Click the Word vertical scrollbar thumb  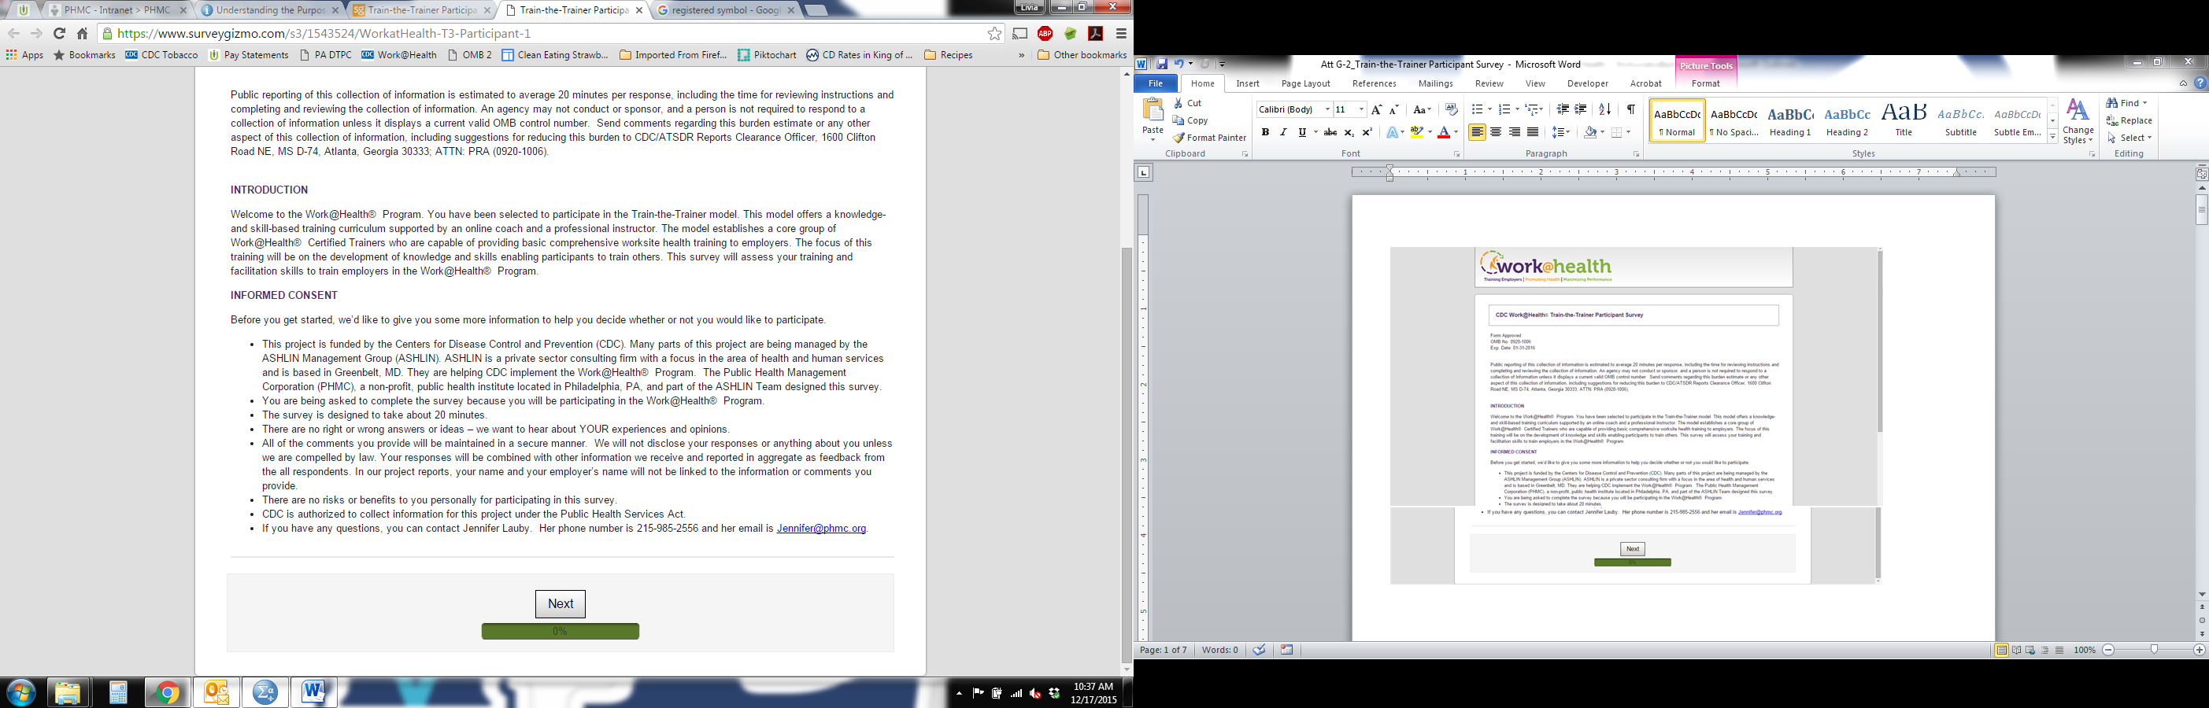[x=2201, y=209]
